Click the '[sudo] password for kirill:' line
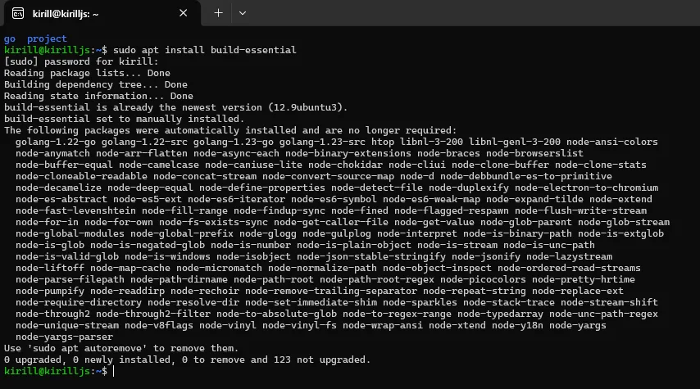The height and width of the screenshot is (389, 700). pos(81,61)
